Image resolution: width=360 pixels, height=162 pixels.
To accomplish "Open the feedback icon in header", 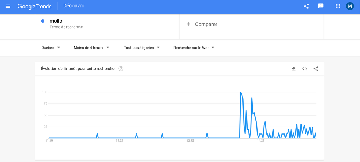I will (321, 6).
